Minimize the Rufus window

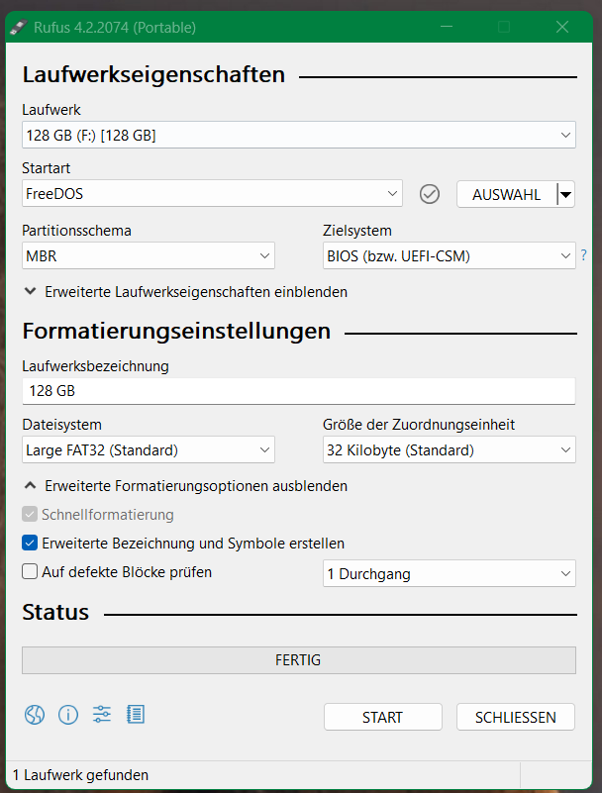[447, 27]
